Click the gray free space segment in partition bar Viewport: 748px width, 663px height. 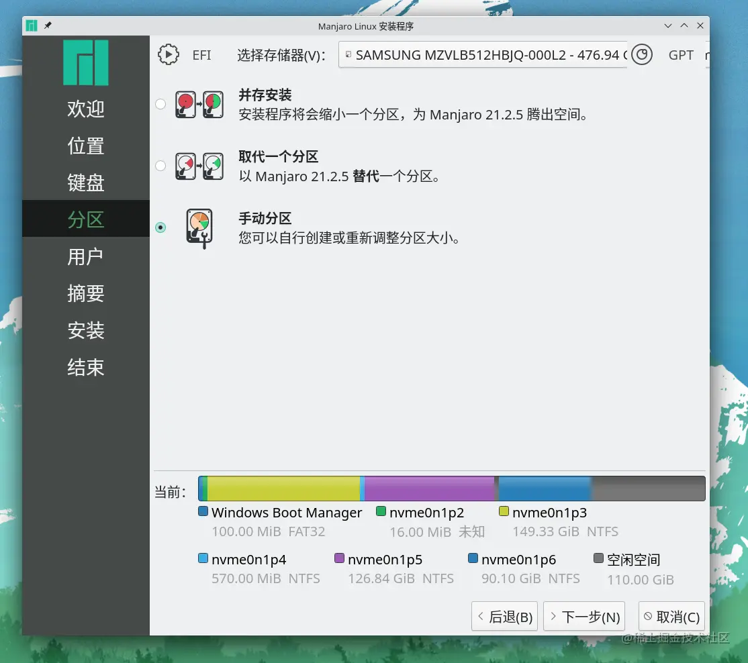click(x=649, y=488)
